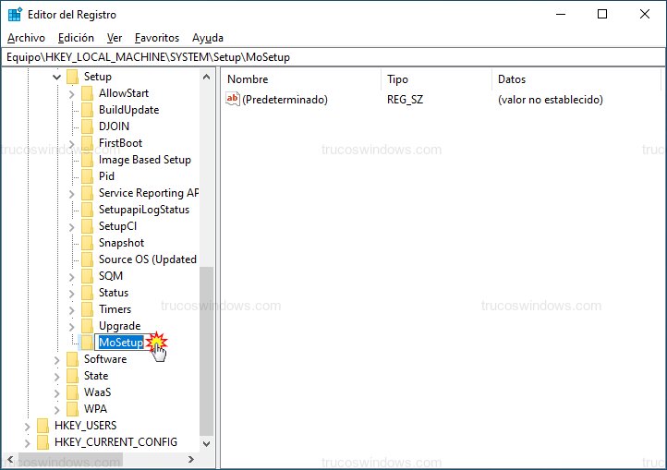The height and width of the screenshot is (470, 667).
Task: Collapse the Setup key tree node
Action: point(56,77)
